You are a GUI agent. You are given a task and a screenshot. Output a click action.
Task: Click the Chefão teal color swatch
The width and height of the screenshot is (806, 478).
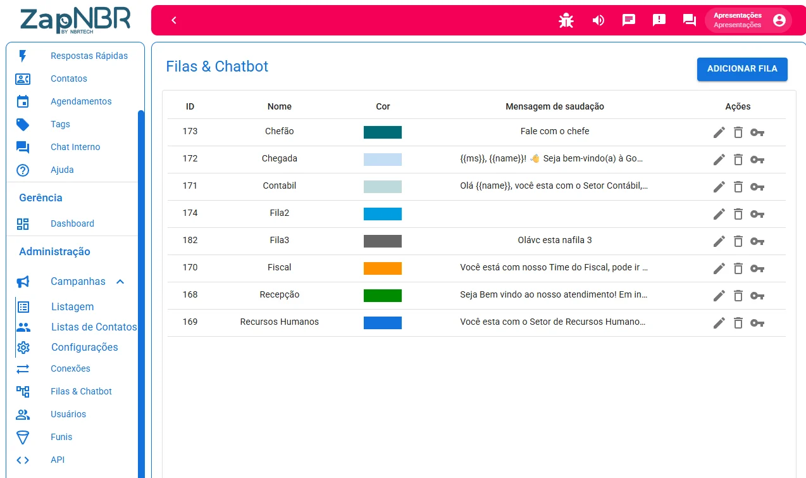tap(383, 132)
